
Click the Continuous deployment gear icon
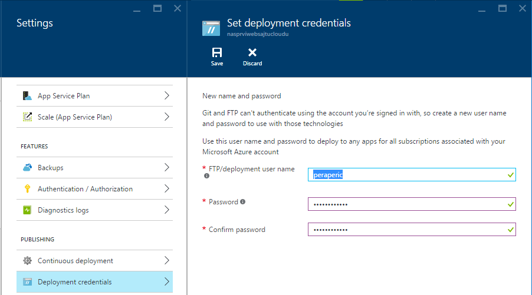pos(27,261)
